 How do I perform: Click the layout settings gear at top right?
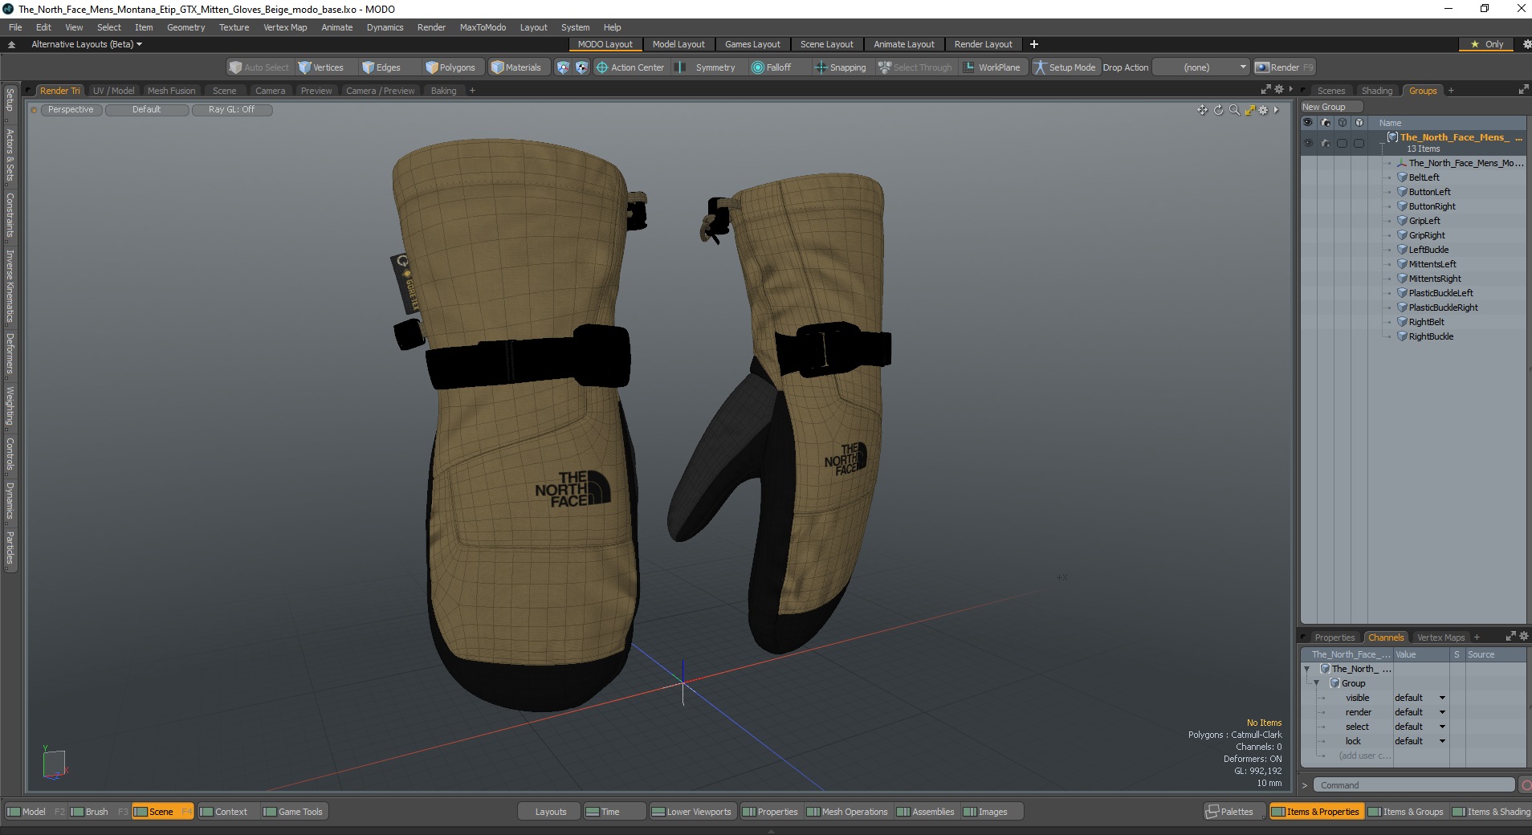pyautogui.click(x=1526, y=44)
